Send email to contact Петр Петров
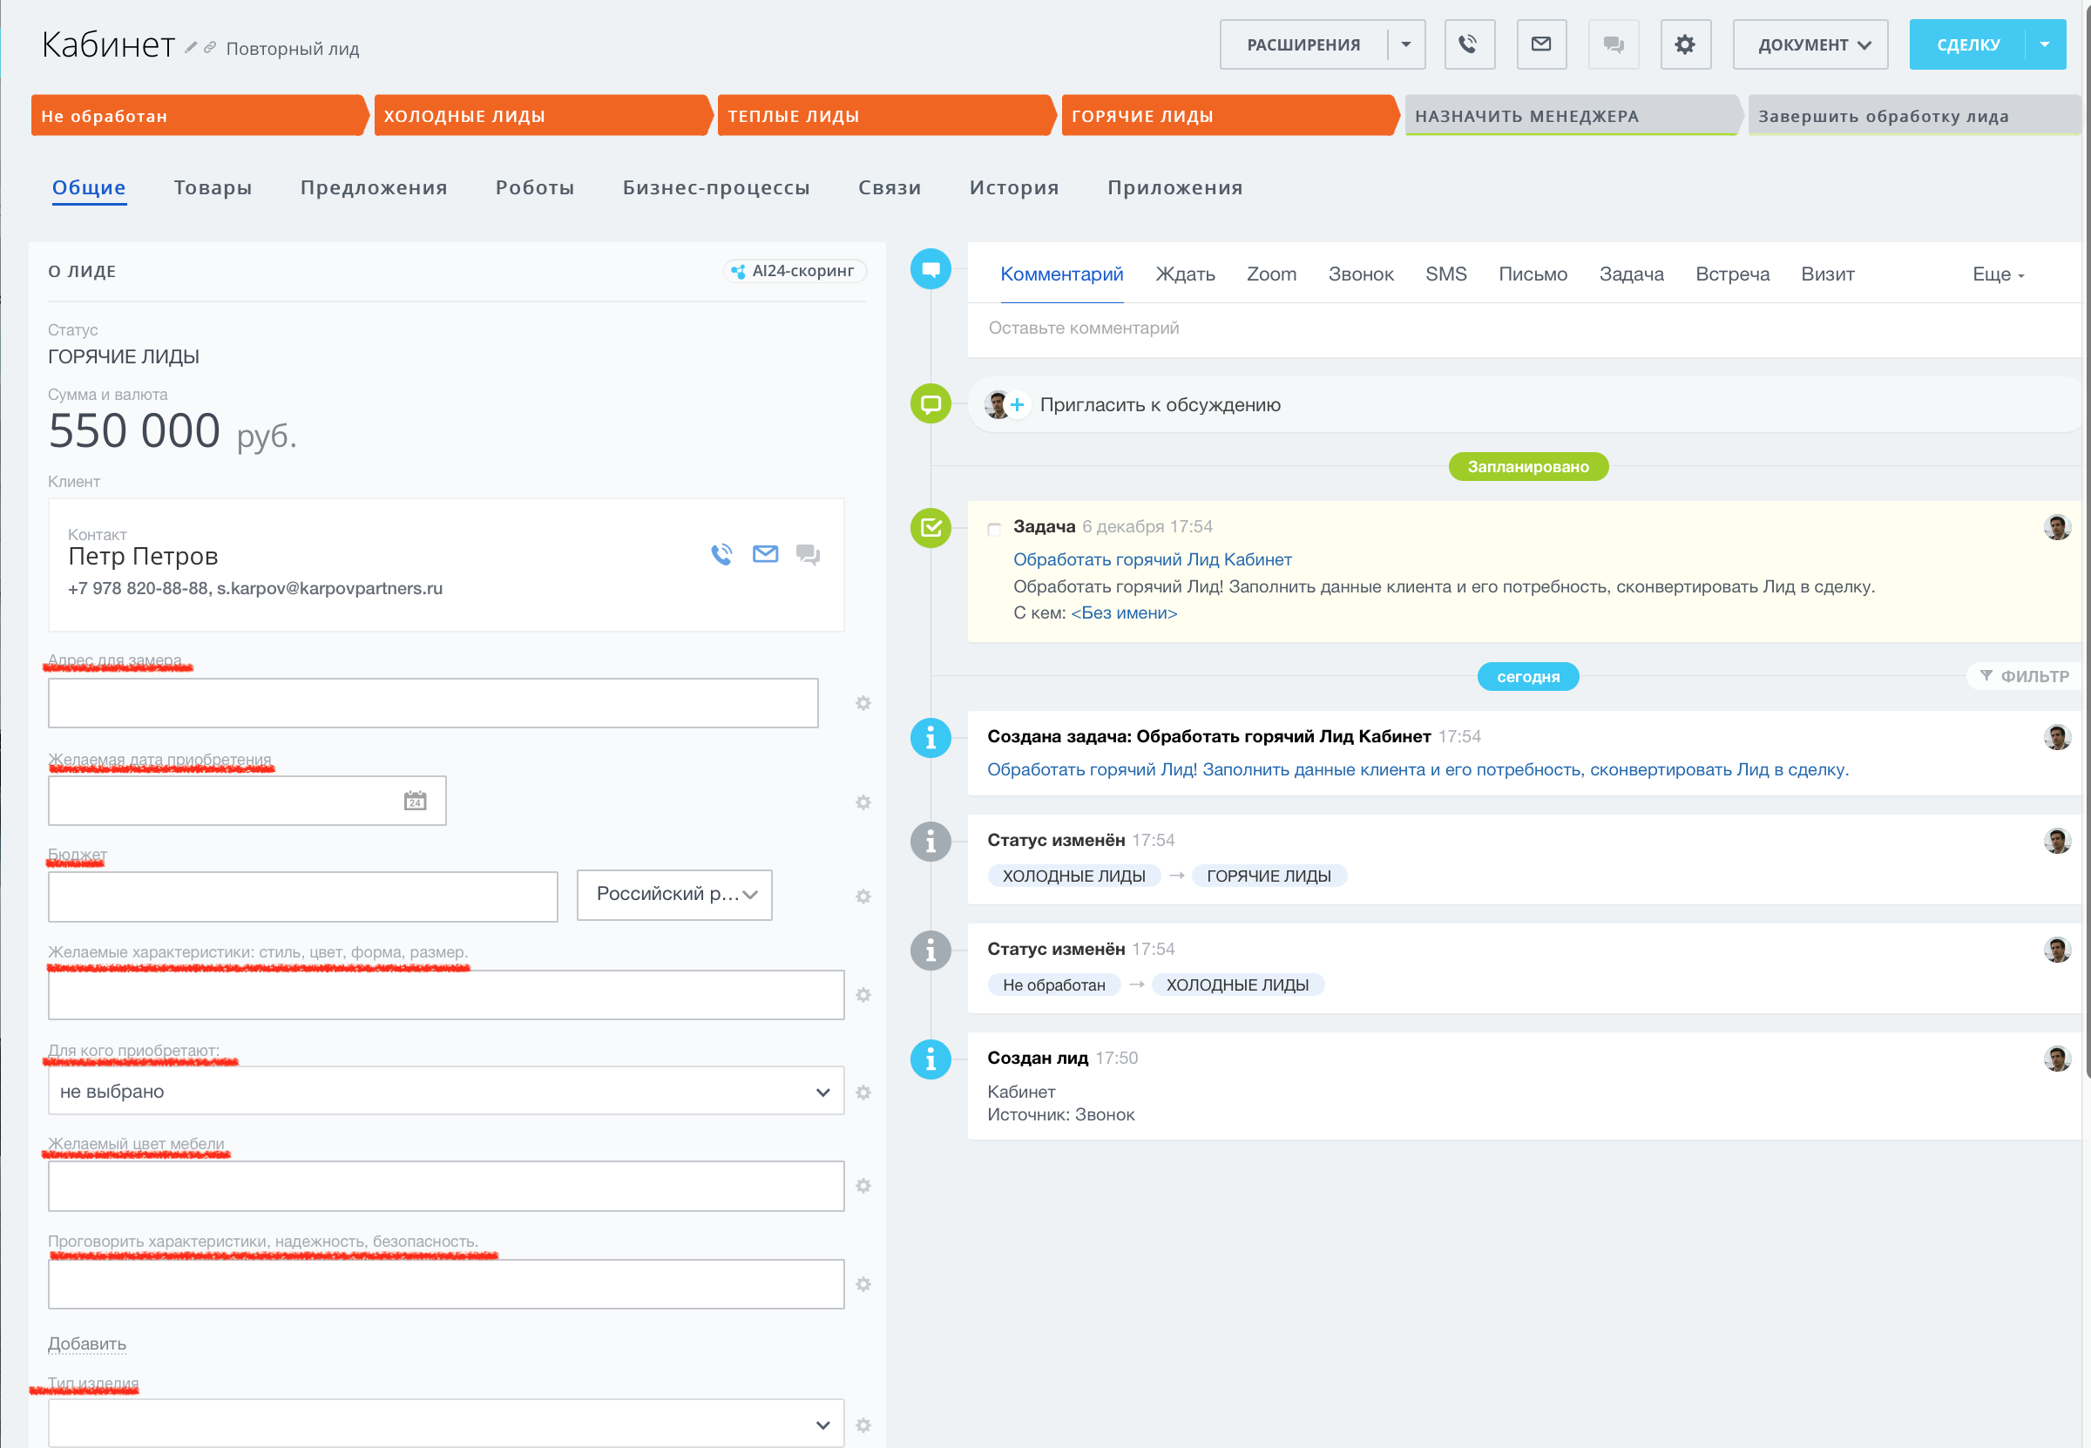The width and height of the screenshot is (2091, 1448). click(x=765, y=554)
